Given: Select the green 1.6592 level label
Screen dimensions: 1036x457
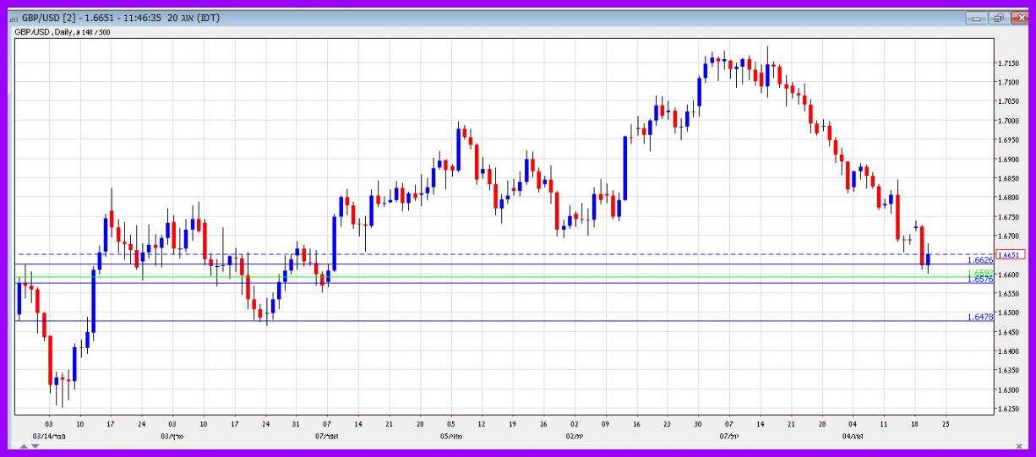Looking at the screenshot, I should (x=980, y=273).
